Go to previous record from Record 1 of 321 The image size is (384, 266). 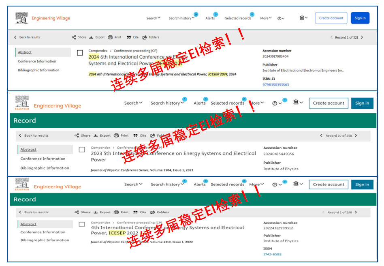[331, 37]
